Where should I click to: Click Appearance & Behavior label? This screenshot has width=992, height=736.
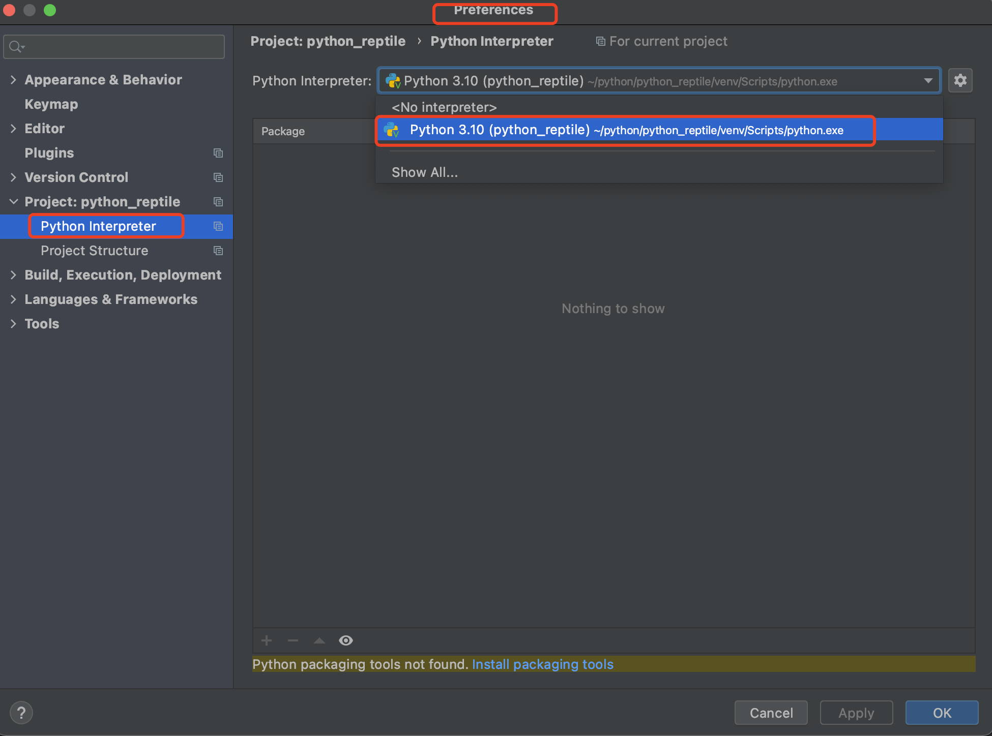click(103, 80)
